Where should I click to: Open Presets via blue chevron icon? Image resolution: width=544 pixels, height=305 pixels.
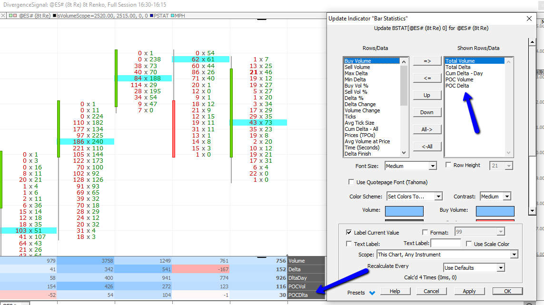[x=372, y=293]
